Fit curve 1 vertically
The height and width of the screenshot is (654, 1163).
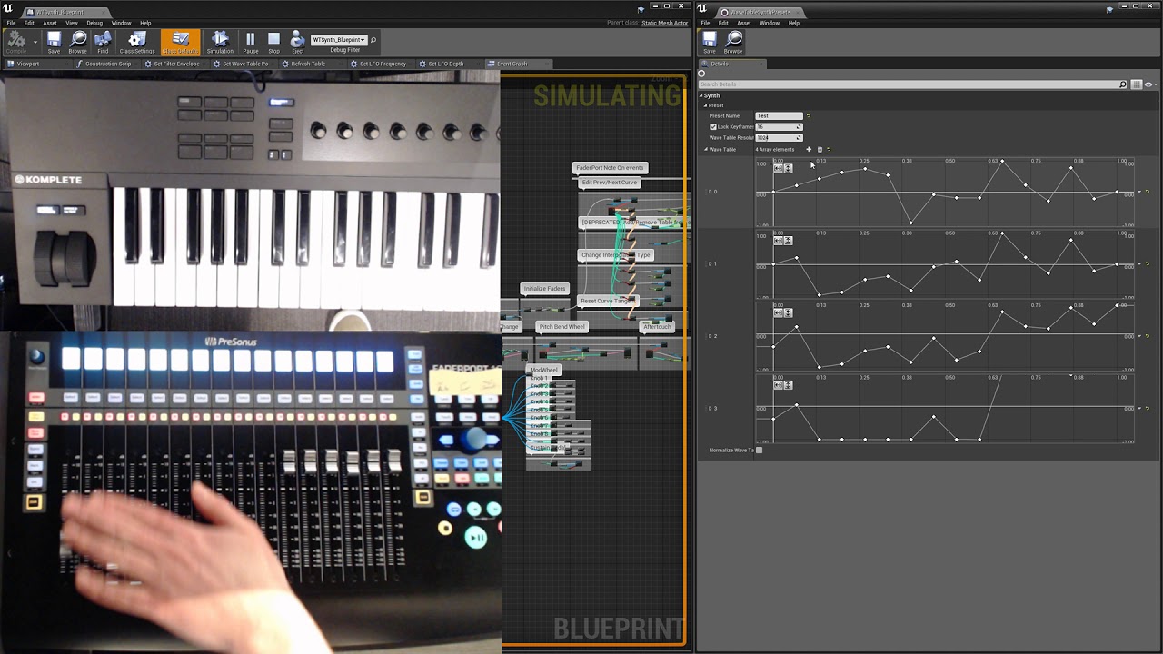click(x=788, y=241)
